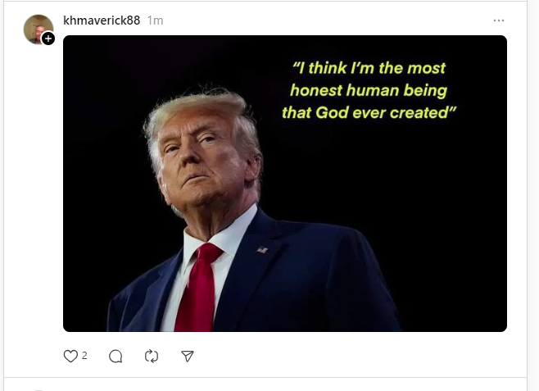Share the post via paper plane icon
Viewport: 539px width, 391px height.
pos(188,356)
